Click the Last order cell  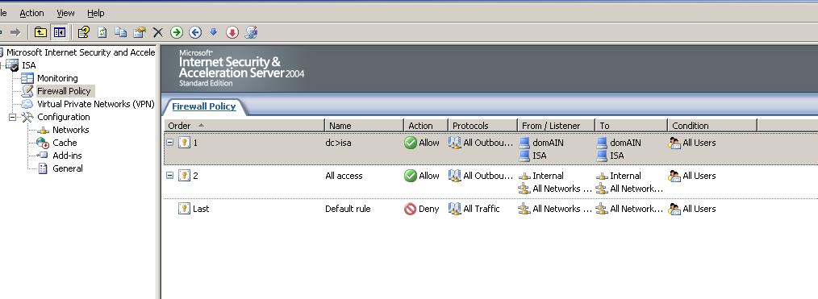(201, 209)
